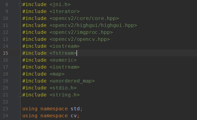
Task: Click line number 22 in the gutter
Action: click(5, 102)
